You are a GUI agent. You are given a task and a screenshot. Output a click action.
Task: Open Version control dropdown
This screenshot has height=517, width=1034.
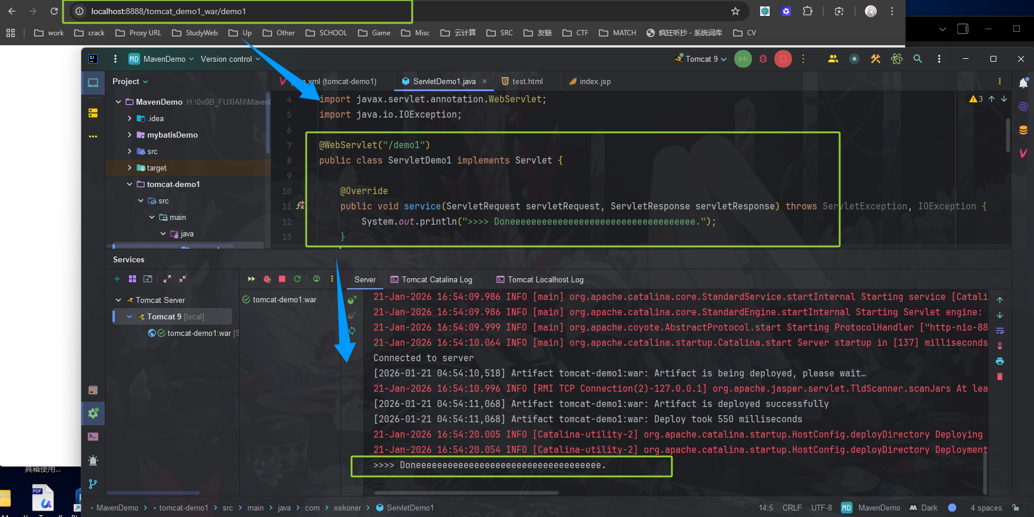[x=230, y=59]
